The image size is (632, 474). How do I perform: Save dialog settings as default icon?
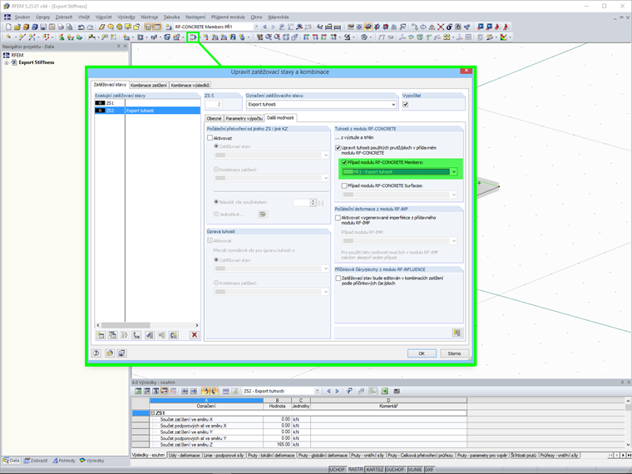point(121,353)
